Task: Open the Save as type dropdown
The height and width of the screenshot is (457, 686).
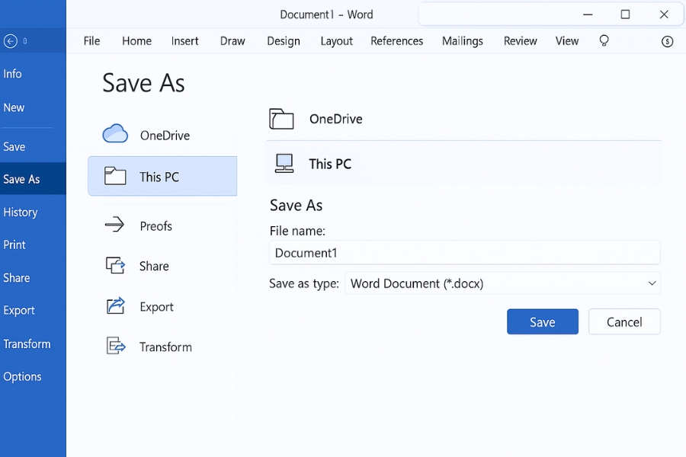Action: pos(502,283)
